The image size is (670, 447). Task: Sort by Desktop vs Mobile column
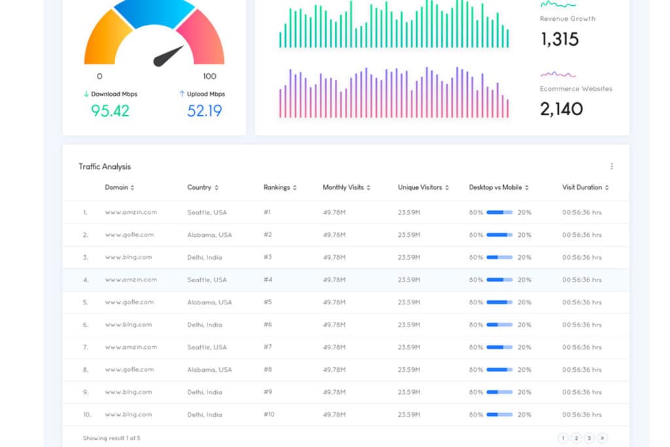tap(527, 188)
